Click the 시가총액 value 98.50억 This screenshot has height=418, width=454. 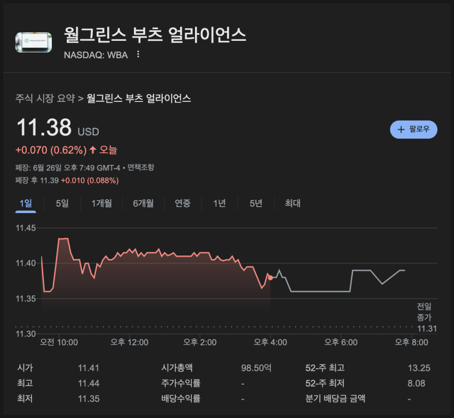(x=256, y=368)
